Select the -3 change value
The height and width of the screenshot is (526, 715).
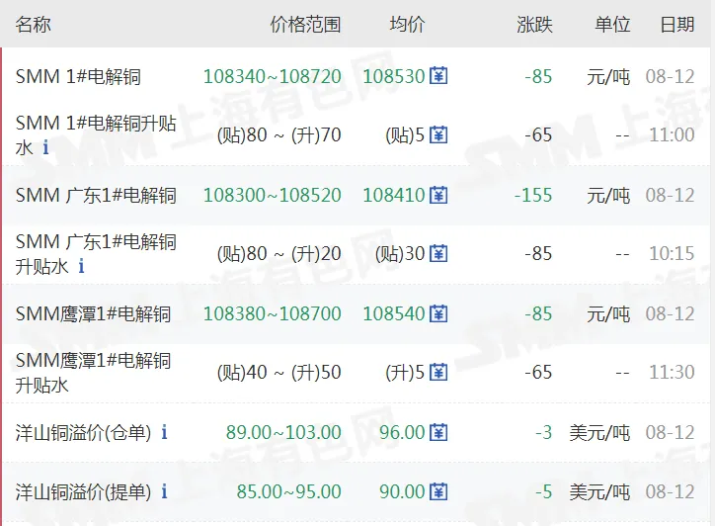pyautogui.click(x=543, y=432)
